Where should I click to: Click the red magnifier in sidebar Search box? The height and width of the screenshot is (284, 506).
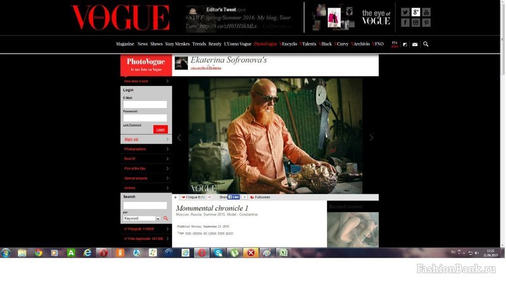(166, 218)
